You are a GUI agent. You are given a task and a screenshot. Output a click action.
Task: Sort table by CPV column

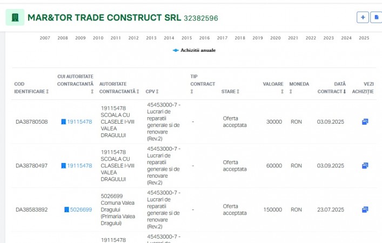point(152,92)
